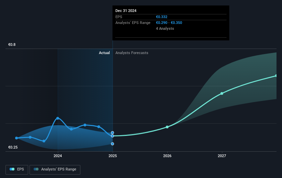This screenshot has height=178, width=282.
Task: Click the range €0.290 - €0.350 in tooltip
Action: [169, 23]
